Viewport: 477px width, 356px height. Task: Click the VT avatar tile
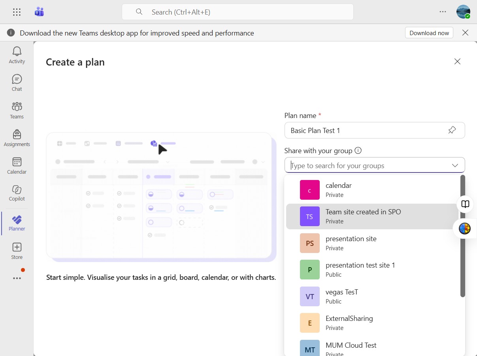[x=310, y=296]
